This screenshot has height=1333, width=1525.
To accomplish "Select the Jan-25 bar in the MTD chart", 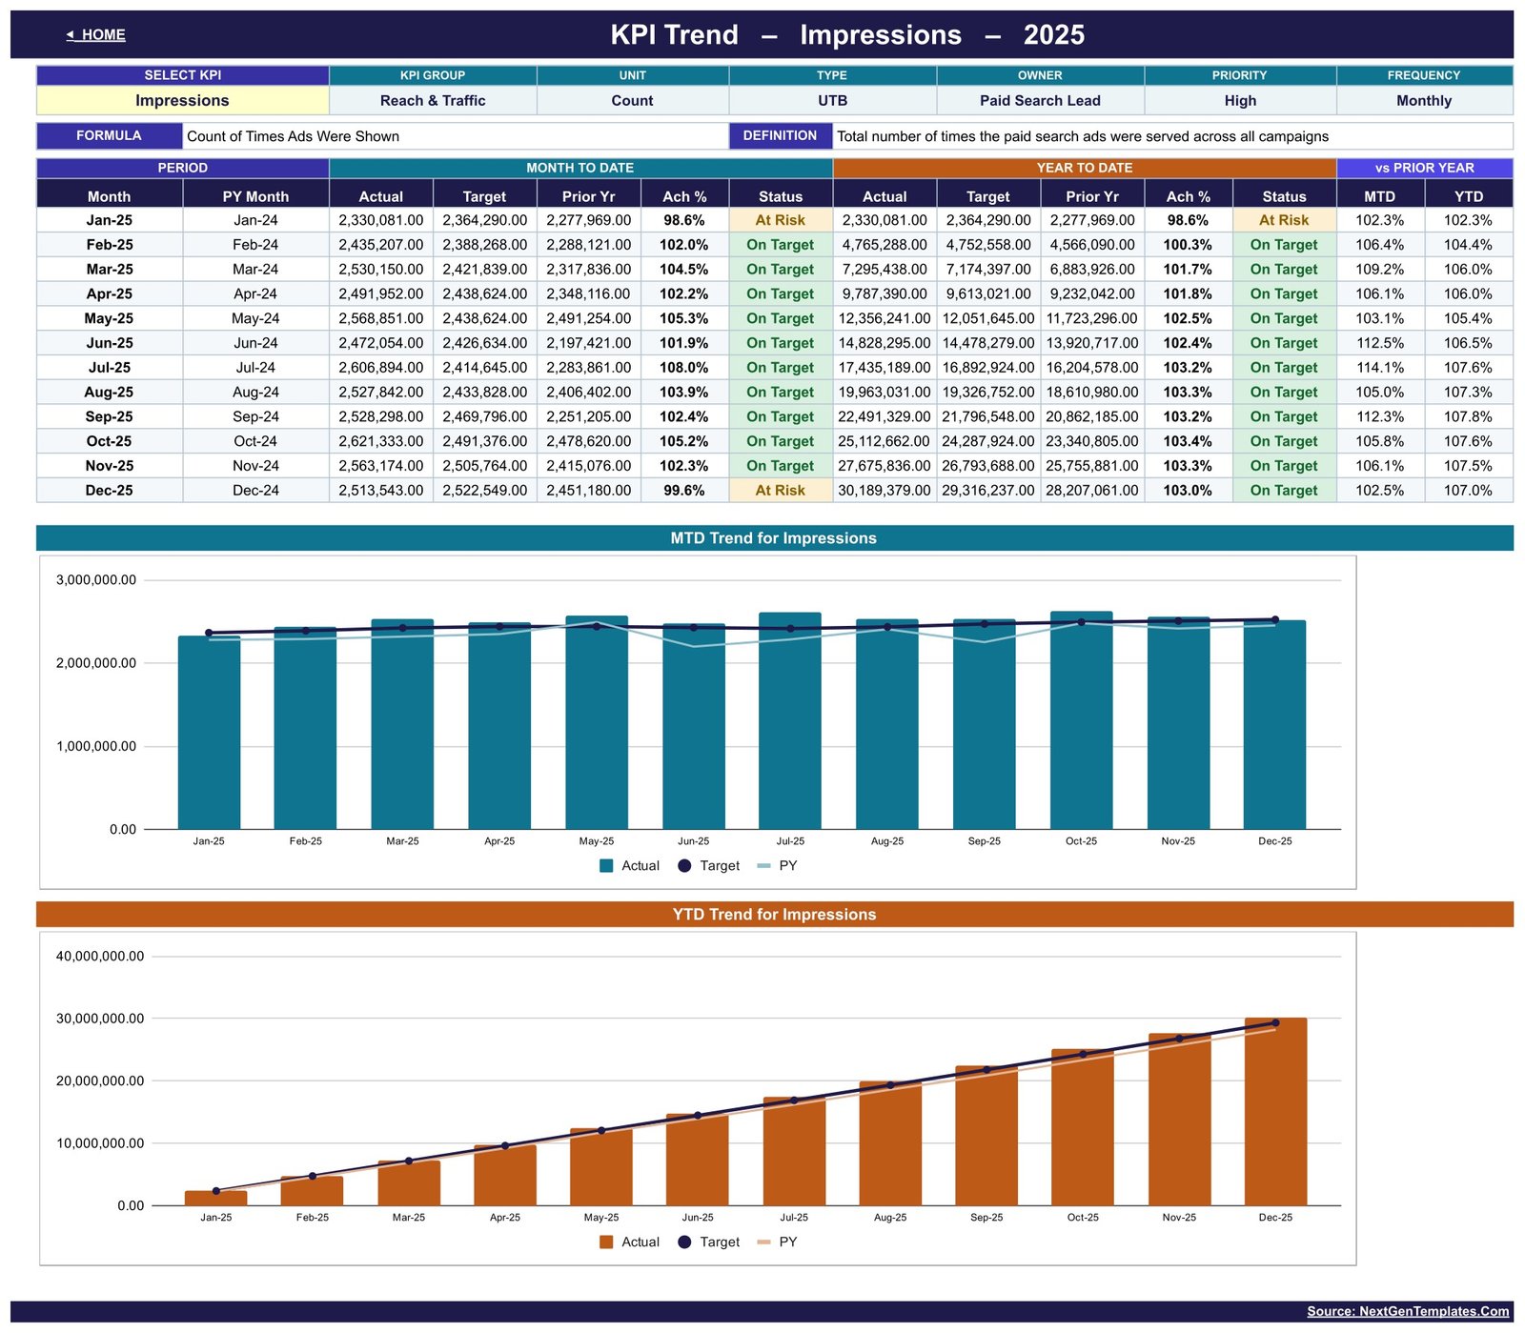I will click(x=209, y=733).
